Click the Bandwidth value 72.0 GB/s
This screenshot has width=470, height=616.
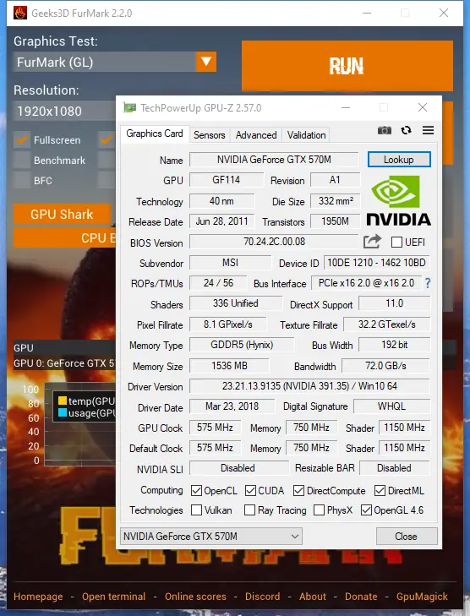tap(386, 366)
